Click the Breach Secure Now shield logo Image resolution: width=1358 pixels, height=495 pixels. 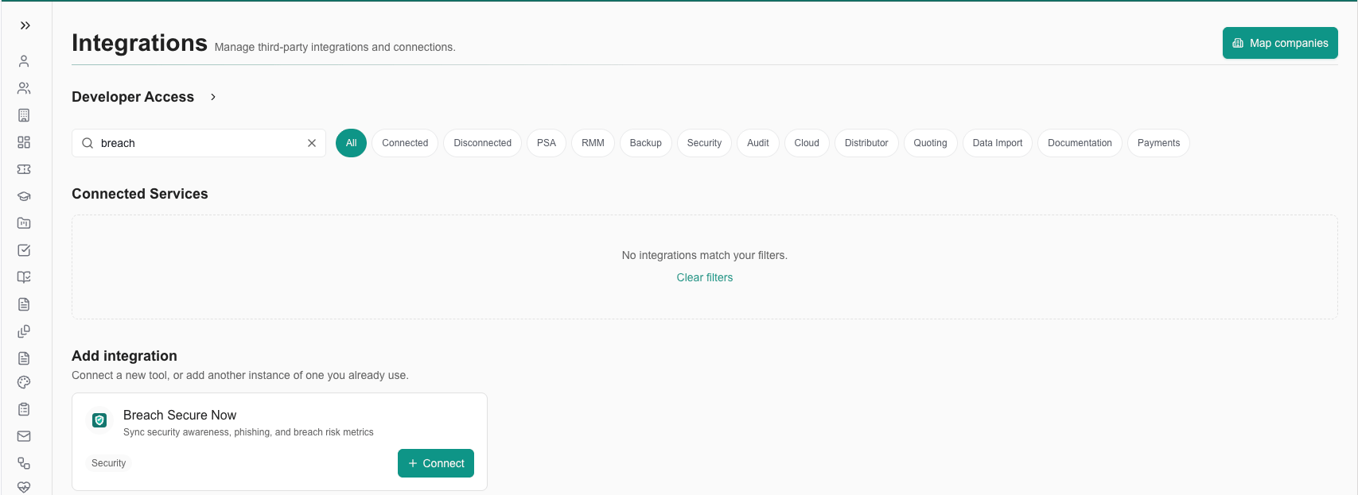tap(99, 420)
